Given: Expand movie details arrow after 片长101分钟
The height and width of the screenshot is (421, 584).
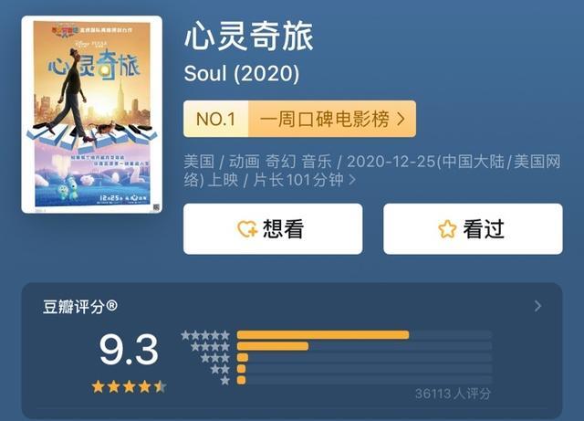Looking at the screenshot, I should point(352,180).
